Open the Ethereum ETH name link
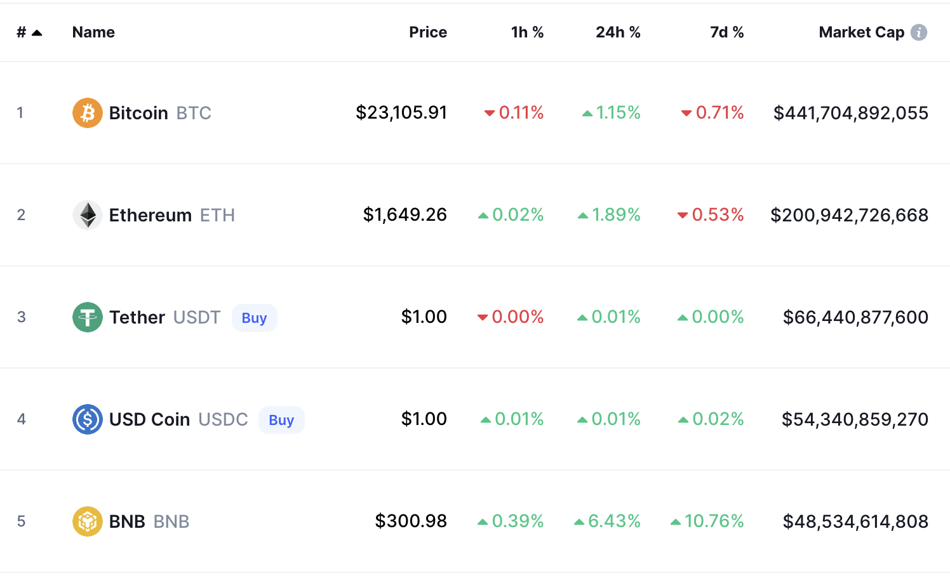This screenshot has height=576, width=950. [172, 215]
